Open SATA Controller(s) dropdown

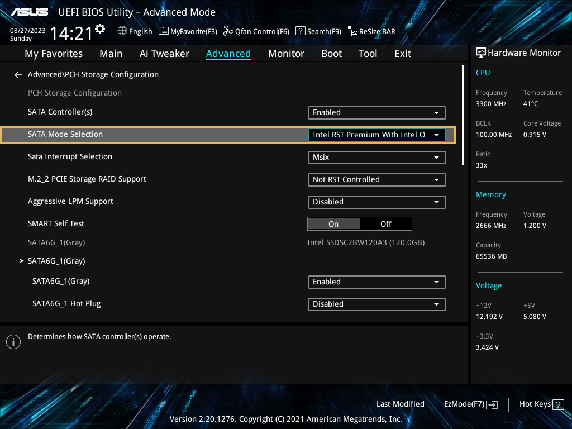pyautogui.click(x=377, y=113)
